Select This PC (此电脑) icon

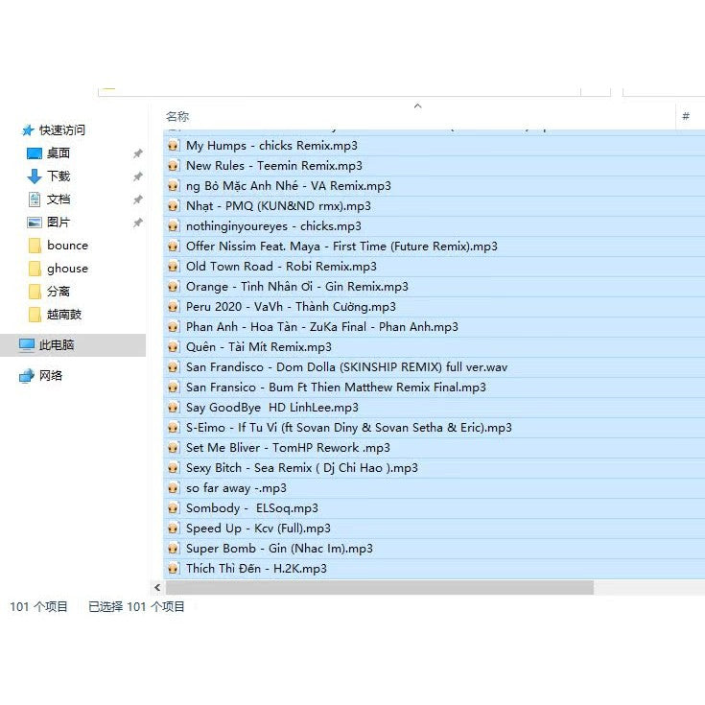click(27, 345)
